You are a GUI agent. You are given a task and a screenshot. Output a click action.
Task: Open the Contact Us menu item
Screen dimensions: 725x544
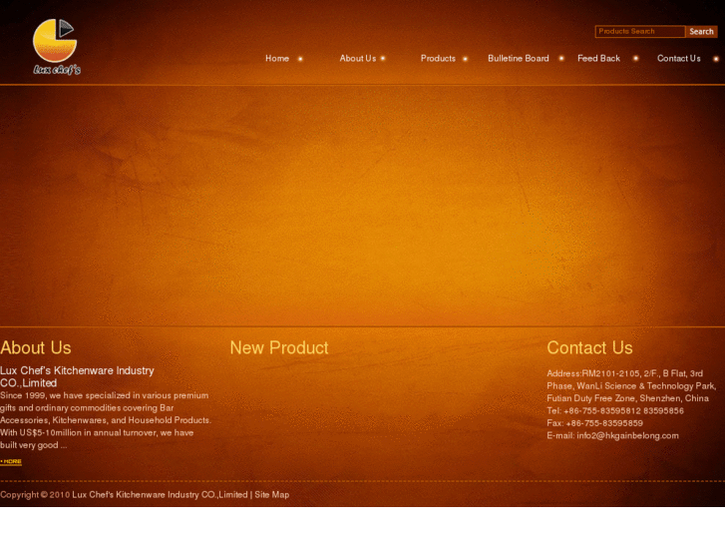(679, 58)
